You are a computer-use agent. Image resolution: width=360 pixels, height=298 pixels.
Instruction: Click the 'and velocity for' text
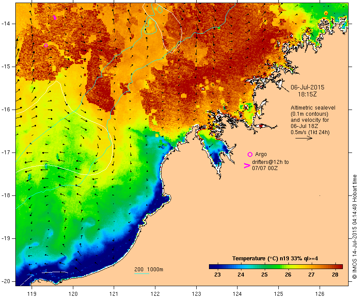pos(310,120)
